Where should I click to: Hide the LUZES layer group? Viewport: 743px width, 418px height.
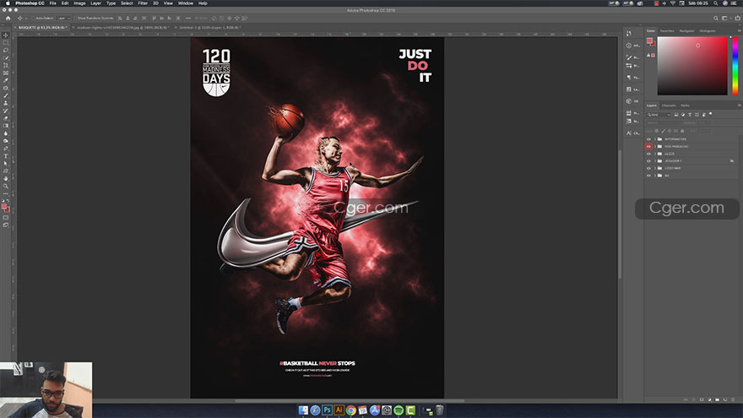tap(648, 154)
